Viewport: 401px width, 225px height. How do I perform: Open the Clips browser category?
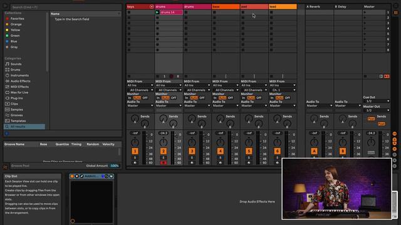[x=12, y=104]
